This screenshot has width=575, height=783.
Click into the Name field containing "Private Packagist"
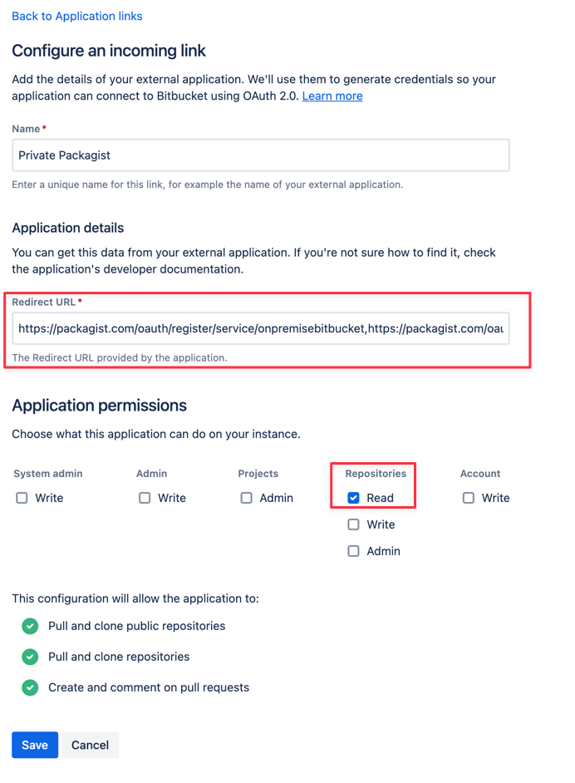(x=260, y=155)
